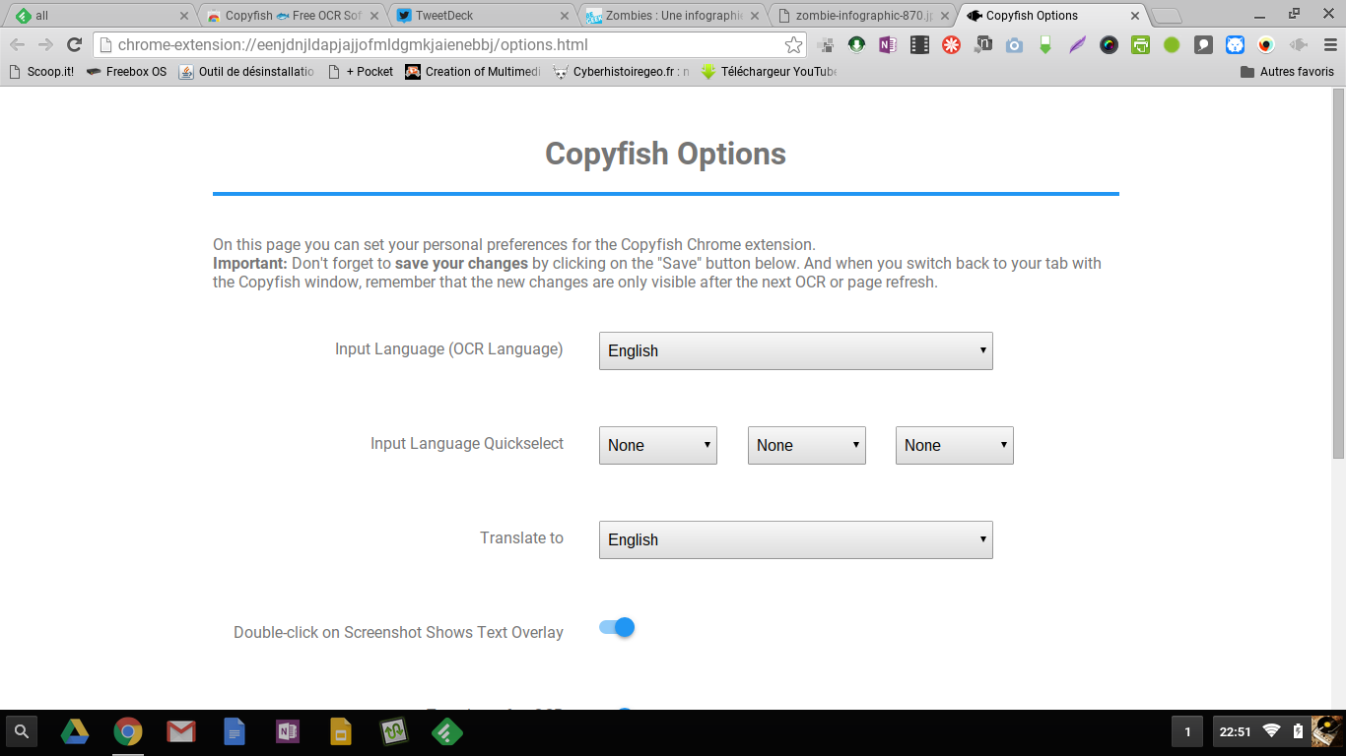1346x756 pixels.
Task: Close the TweetDeck tab
Action: coord(565,16)
